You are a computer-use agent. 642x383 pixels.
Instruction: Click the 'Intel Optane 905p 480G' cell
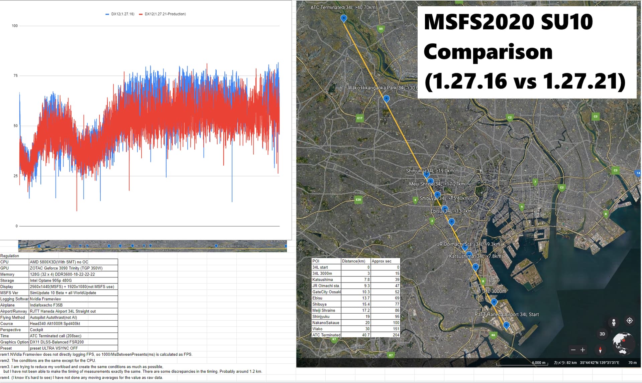coord(74,280)
